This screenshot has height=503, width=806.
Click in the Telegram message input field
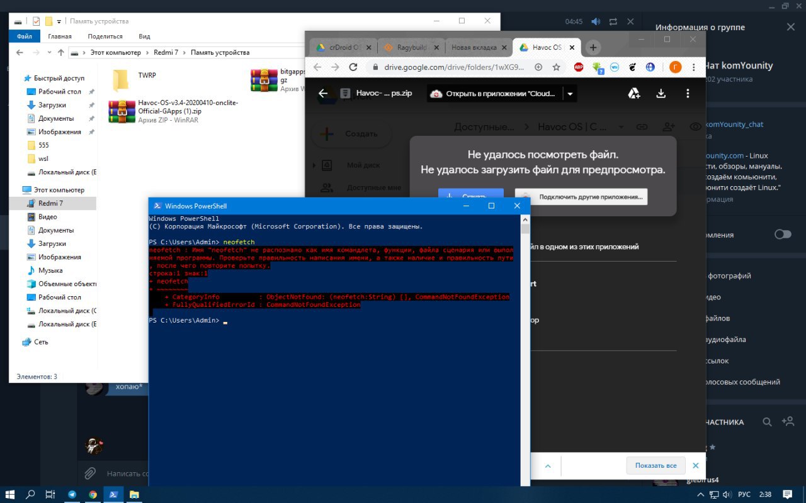click(128, 473)
